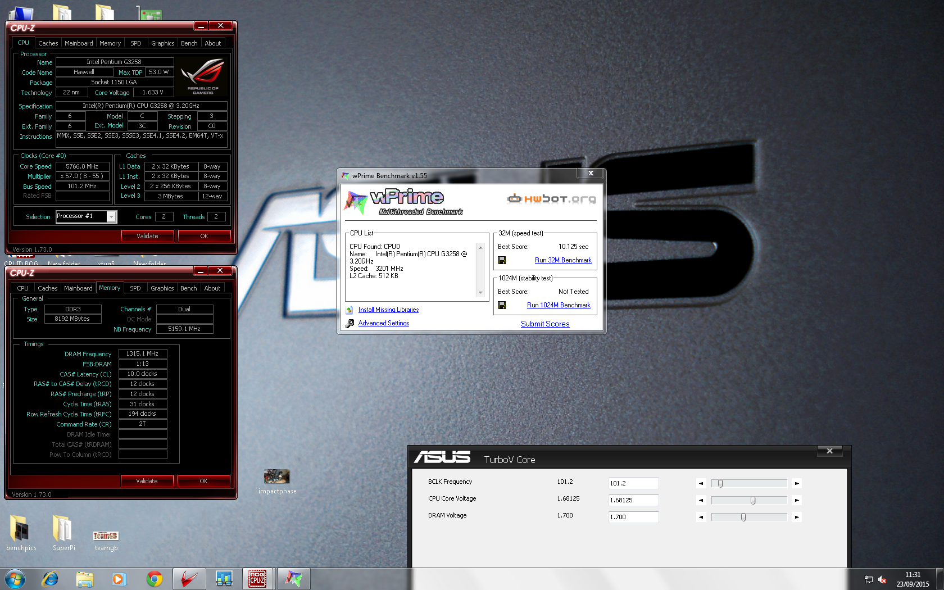Open Memory tab in top CPU-Z window
Screen dimensions: 944x590
pos(110,43)
